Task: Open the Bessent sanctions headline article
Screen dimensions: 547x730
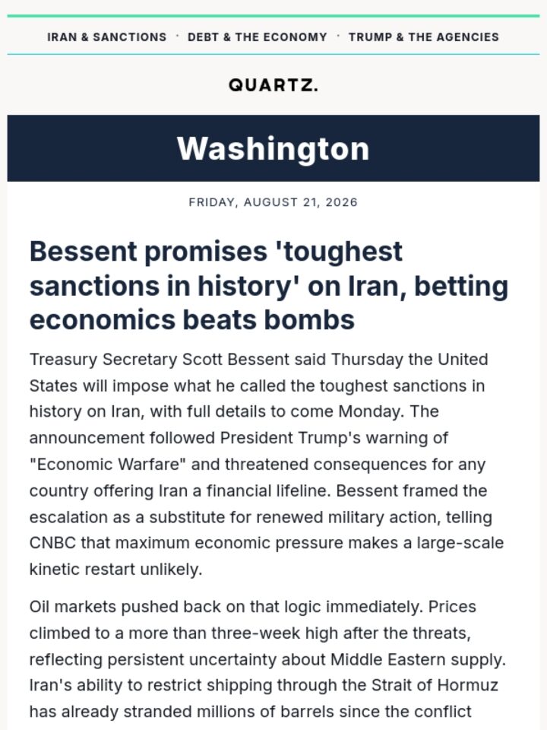Action: coord(269,285)
